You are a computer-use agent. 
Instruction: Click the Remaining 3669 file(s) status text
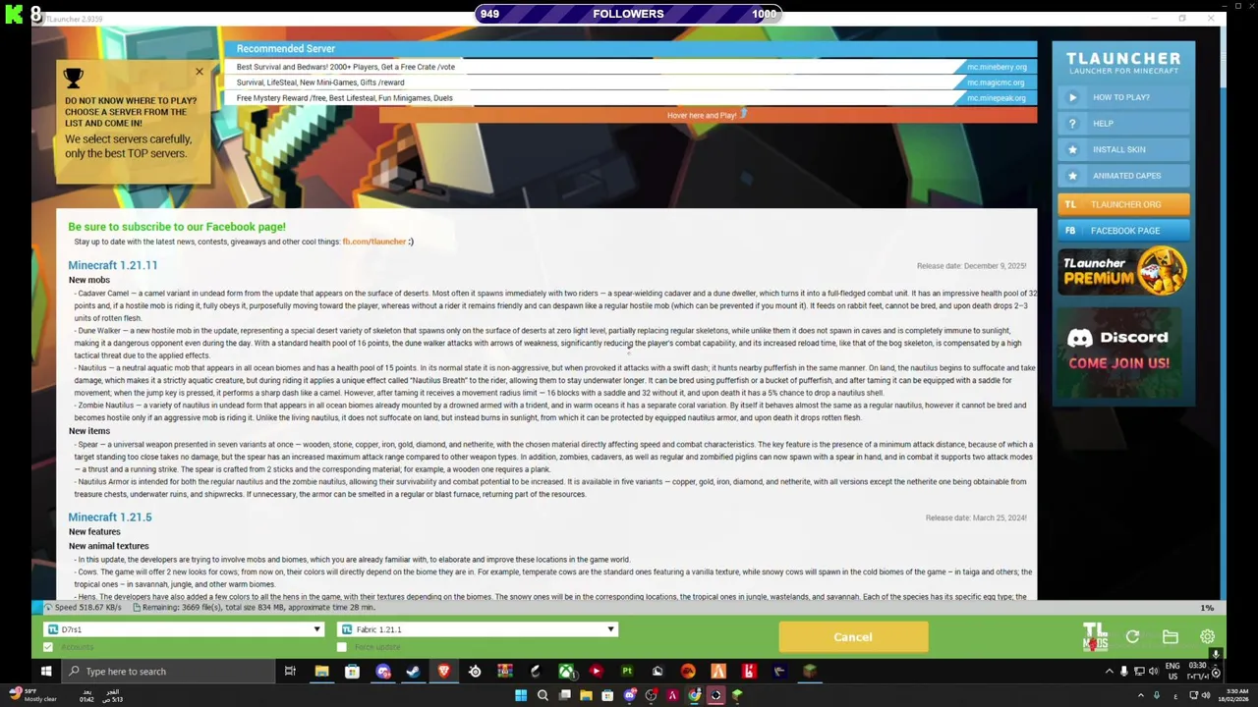coord(258,608)
